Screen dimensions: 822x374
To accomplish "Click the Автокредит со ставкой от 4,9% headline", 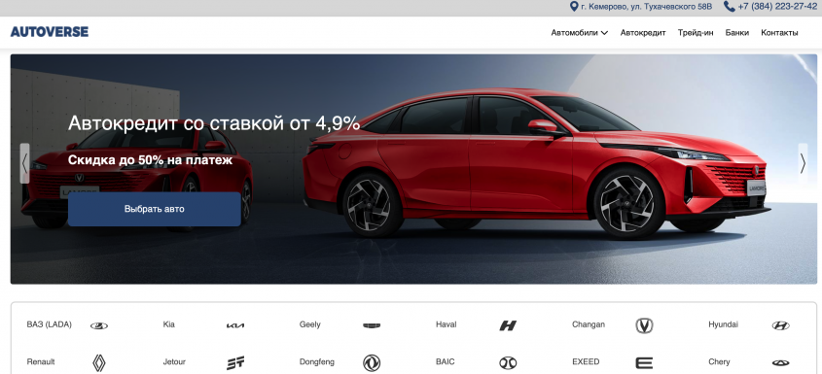I will tap(214, 123).
